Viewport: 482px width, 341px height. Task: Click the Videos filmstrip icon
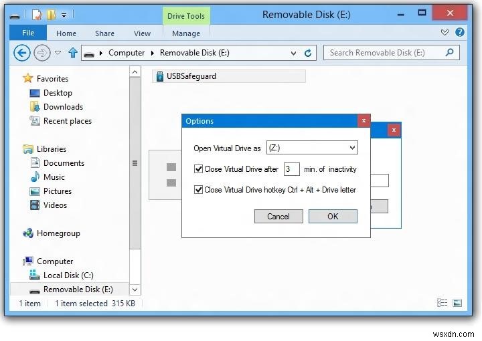pyautogui.click(x=35, y=205)
